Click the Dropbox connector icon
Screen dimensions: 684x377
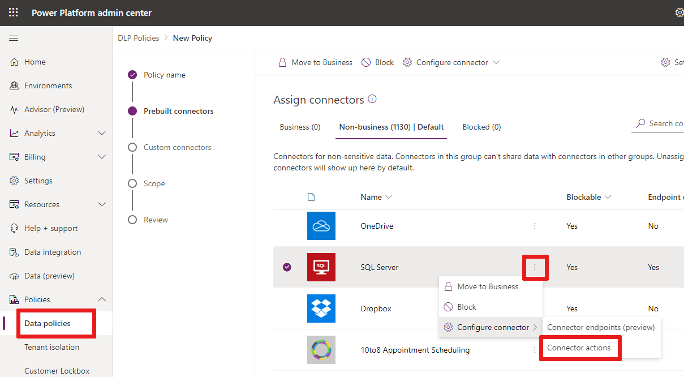(321, 309)
